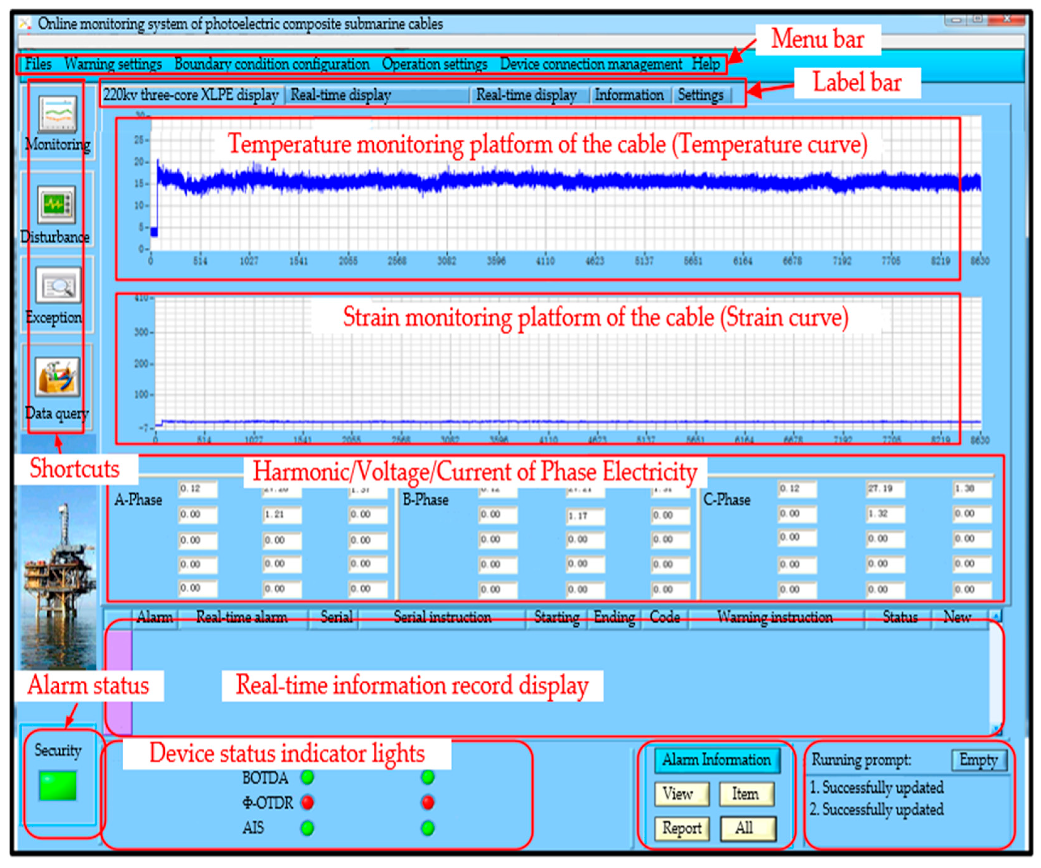Click the app icon in title bar
This screenshot has height=868, width=1041.
click(25, 23)
